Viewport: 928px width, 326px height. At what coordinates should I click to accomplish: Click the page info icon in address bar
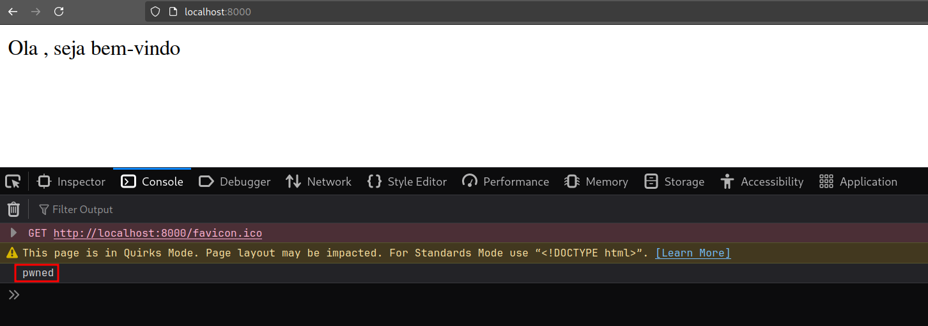[173, 11]
